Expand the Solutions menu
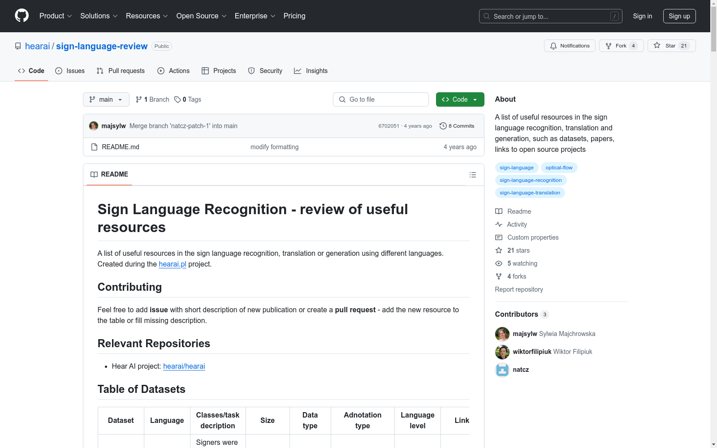The image size is (717, 448). coord(99,16)
